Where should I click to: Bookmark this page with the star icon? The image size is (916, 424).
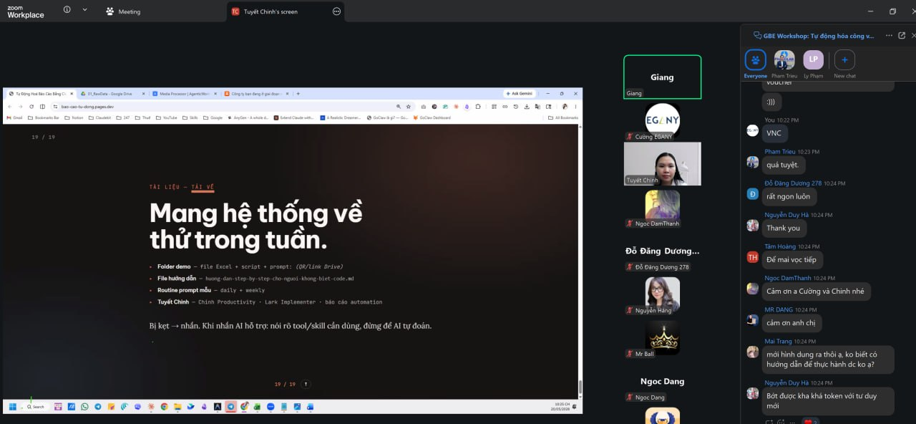coord(408,106)
